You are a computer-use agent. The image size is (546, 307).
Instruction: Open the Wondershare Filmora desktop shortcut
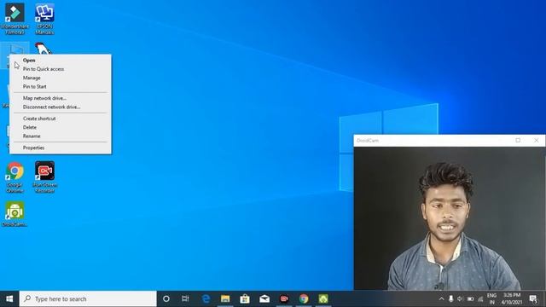pos(15,19)
